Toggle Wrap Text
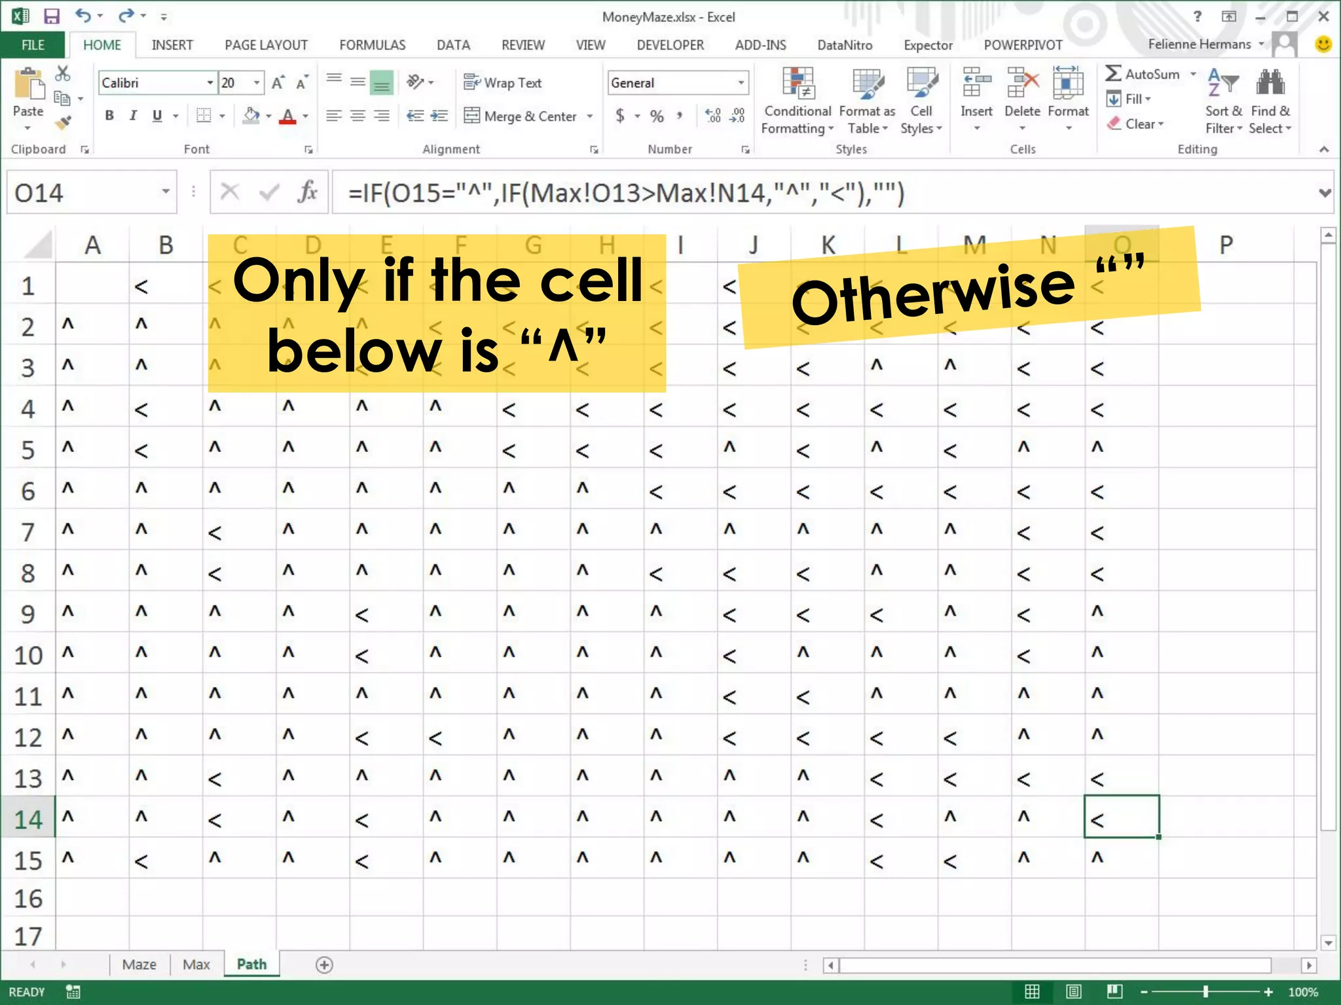Screen dimensions: 1341x1005 pos(502,82)
